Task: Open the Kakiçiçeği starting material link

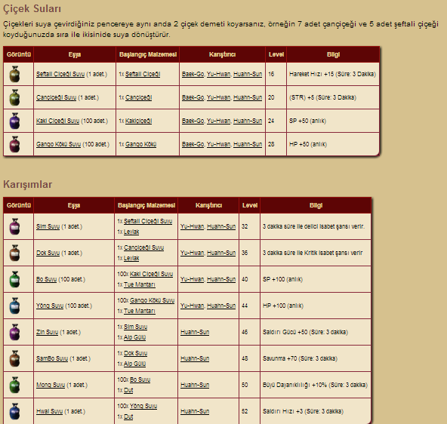Action: point(138,121)
